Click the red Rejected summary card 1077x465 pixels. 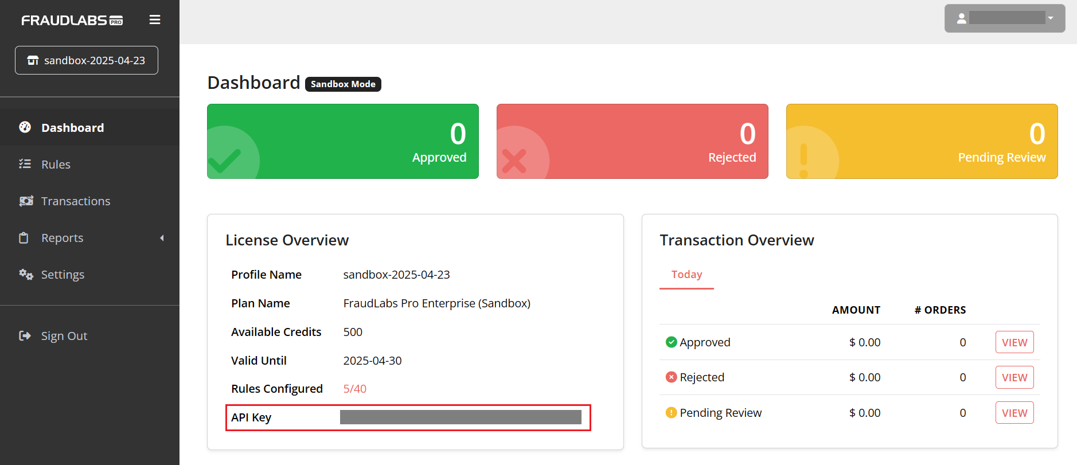click(632, 141)
